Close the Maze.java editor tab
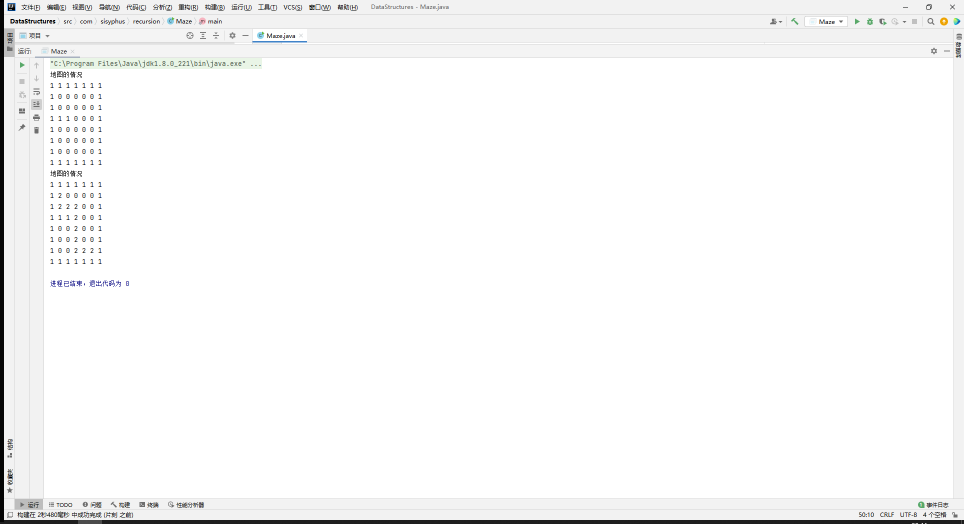Viewport: 964px width, 524px height. [x=301, y=35]
